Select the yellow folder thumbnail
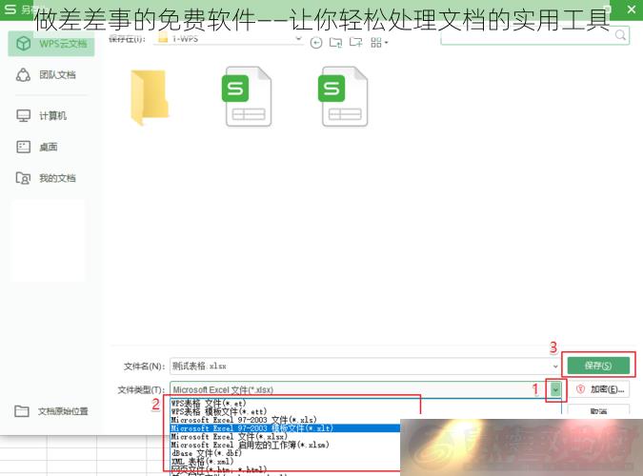 pos(150,97)
